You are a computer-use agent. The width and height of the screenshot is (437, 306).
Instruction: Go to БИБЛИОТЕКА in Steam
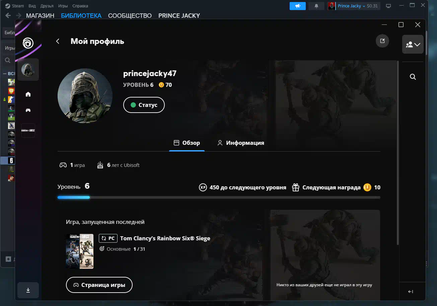[81, 15]
